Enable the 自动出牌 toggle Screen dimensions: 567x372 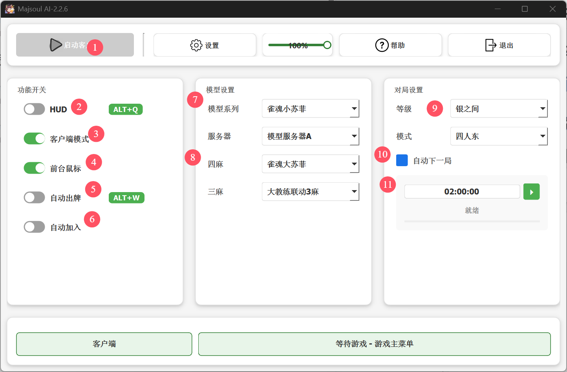click(x=34, y=198)
